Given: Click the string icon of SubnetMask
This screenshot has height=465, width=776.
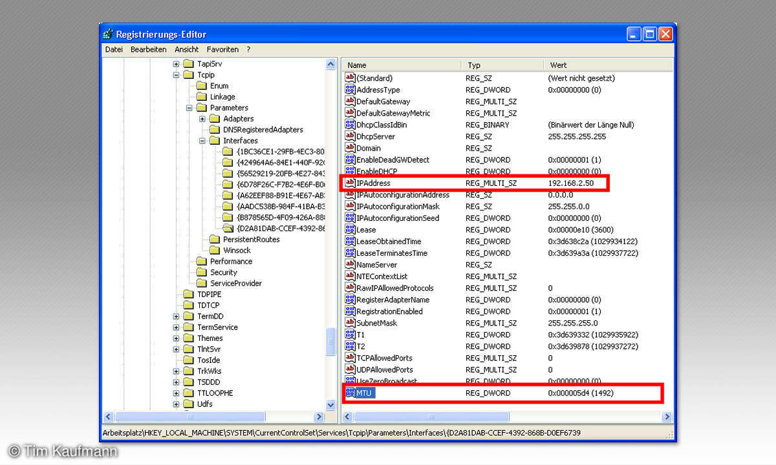Looking at the screenshot, I should (x=350, y=323).
